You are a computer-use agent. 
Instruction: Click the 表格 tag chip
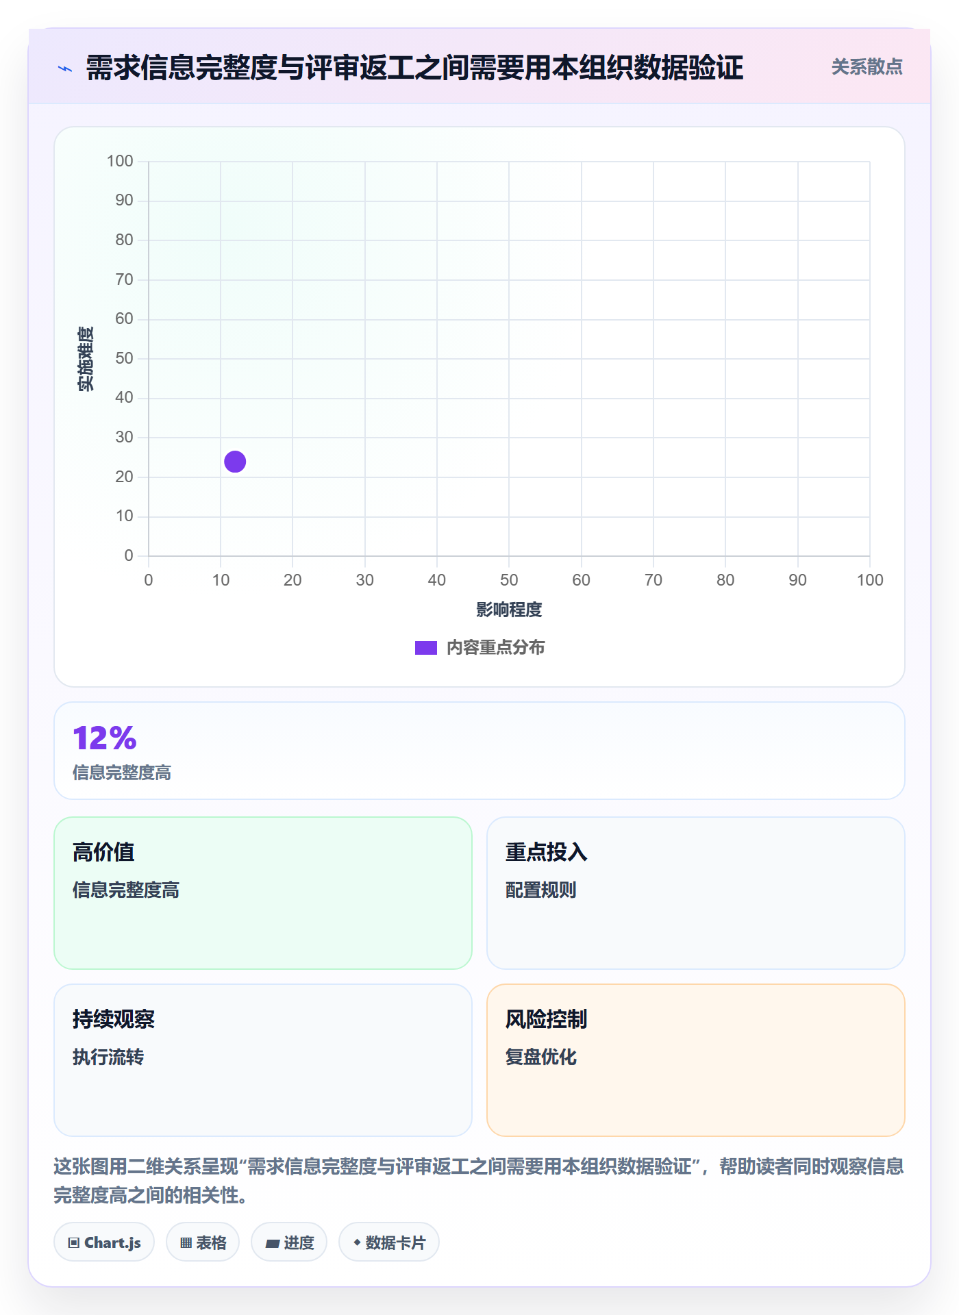[203, 1242]
